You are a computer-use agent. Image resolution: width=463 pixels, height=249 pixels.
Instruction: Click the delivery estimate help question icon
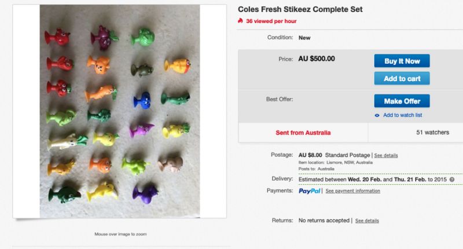coord(451,180)
